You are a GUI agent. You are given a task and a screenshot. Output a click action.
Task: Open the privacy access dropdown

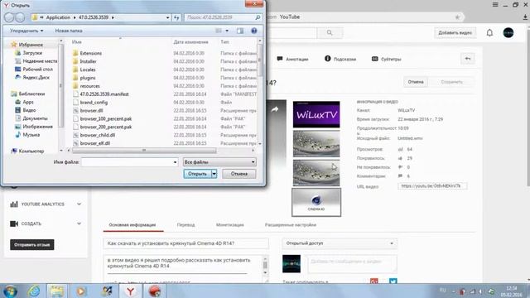click(x=340, y=243)
